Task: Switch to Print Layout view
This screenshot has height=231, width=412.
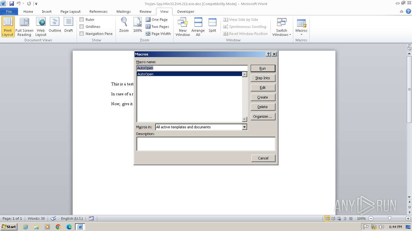Action: [8, 27]
